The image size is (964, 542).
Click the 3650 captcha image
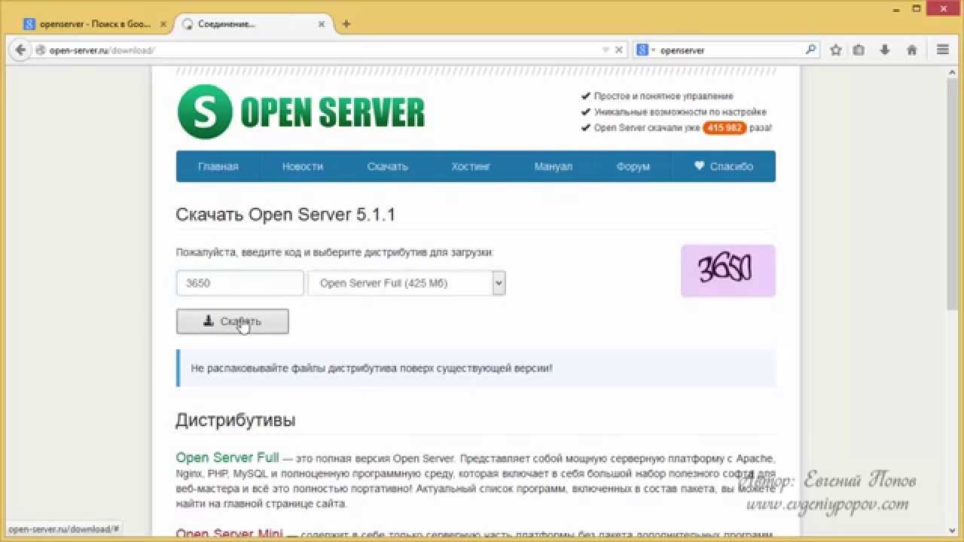coord(728,270)
